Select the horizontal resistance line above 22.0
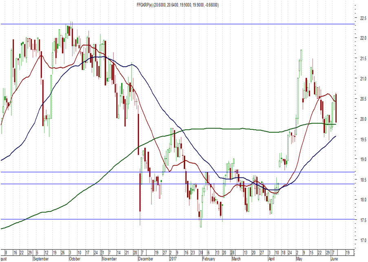Viewport: 368px width, 262px height. tap(177, 24)
